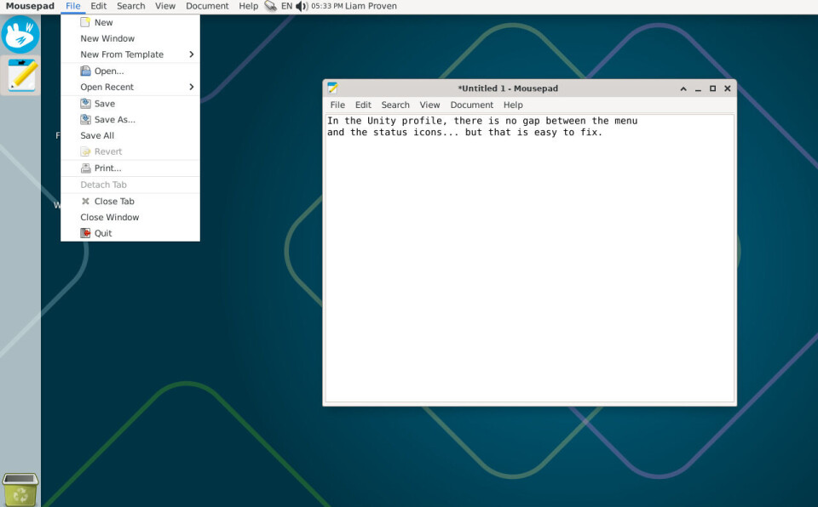Screen dimensions: 818x507
Task: Open the trash bin icon in the dock
Action: pyautogui.click(x=20, y=489)
